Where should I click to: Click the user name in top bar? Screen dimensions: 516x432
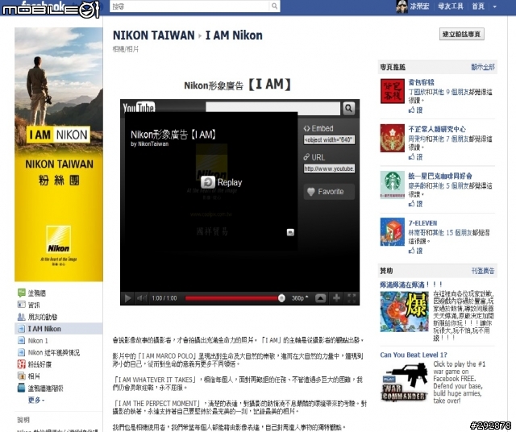tap(419, 6)
